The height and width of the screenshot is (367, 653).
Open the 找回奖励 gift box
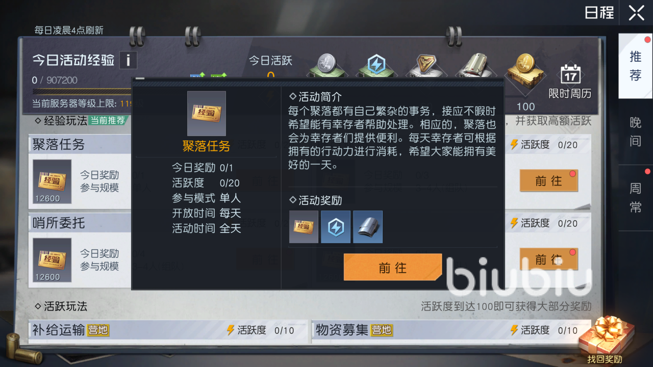pyautogui.click(x=606, y=340)
